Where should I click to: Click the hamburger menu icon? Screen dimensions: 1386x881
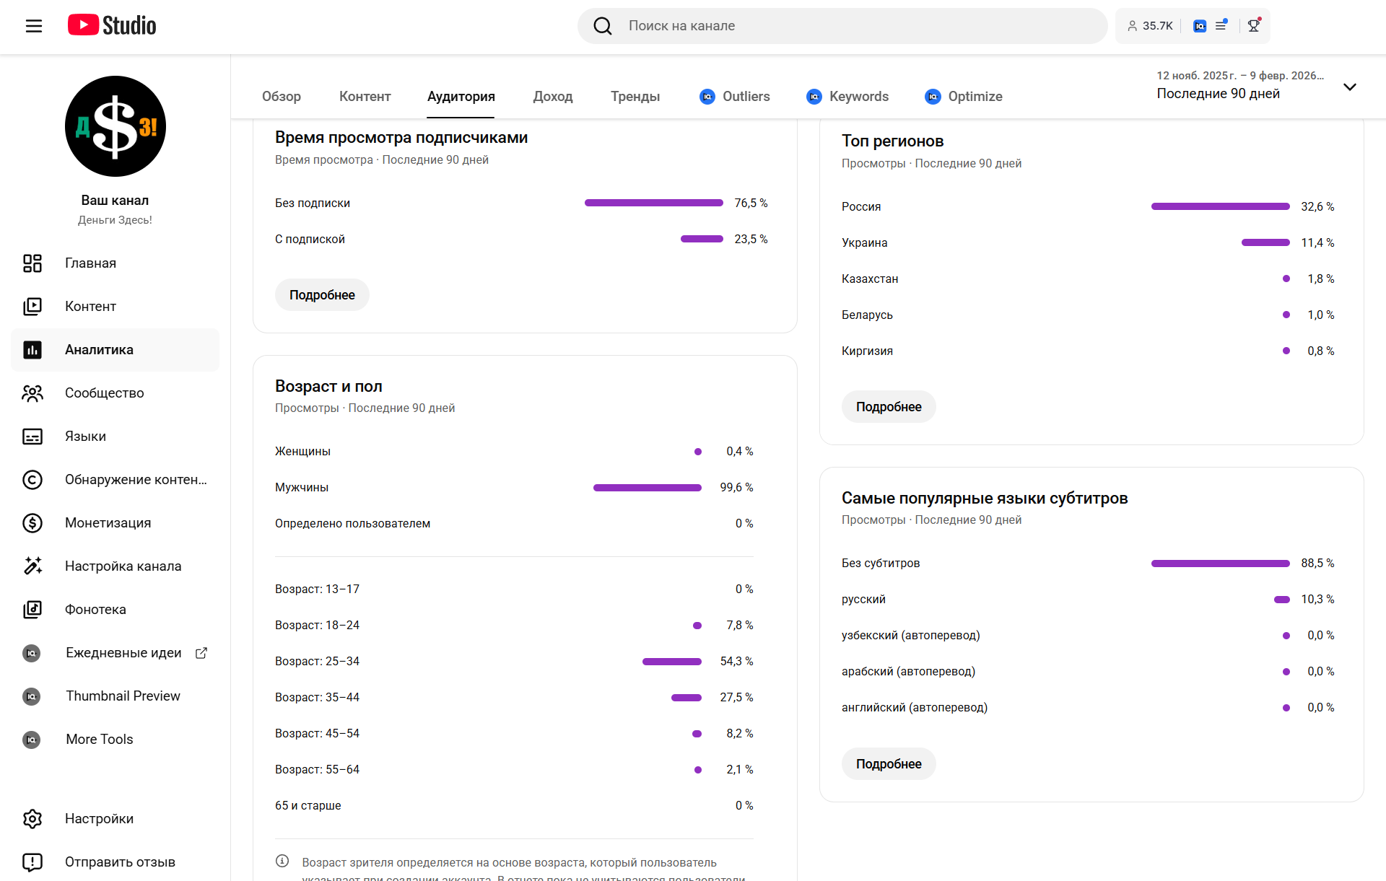point(33,26)
